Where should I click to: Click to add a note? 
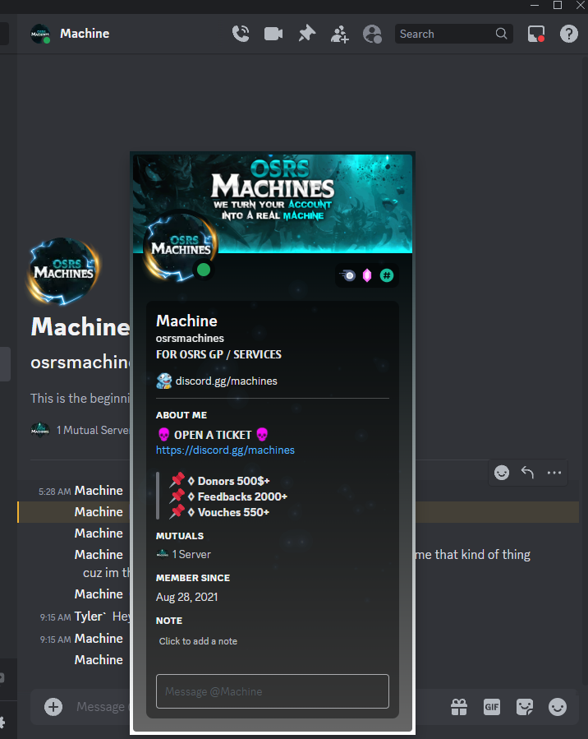pyautogui.click(x=198, y=641)
